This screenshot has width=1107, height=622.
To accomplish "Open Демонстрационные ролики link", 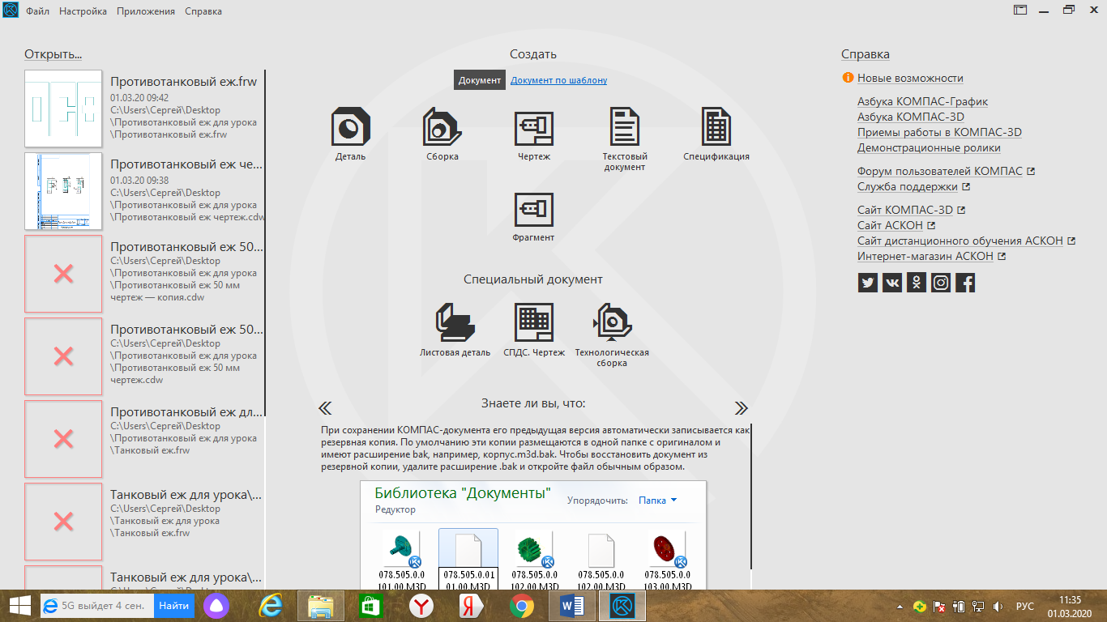I will pos(929,147).
